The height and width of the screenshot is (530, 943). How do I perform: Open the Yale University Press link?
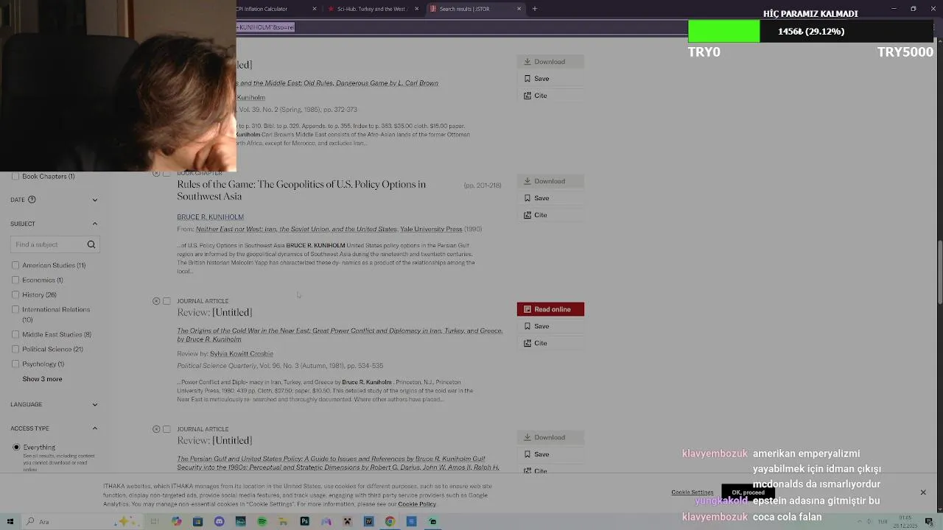(431, 229)
